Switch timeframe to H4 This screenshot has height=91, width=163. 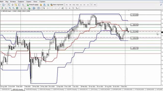[84, 5]
